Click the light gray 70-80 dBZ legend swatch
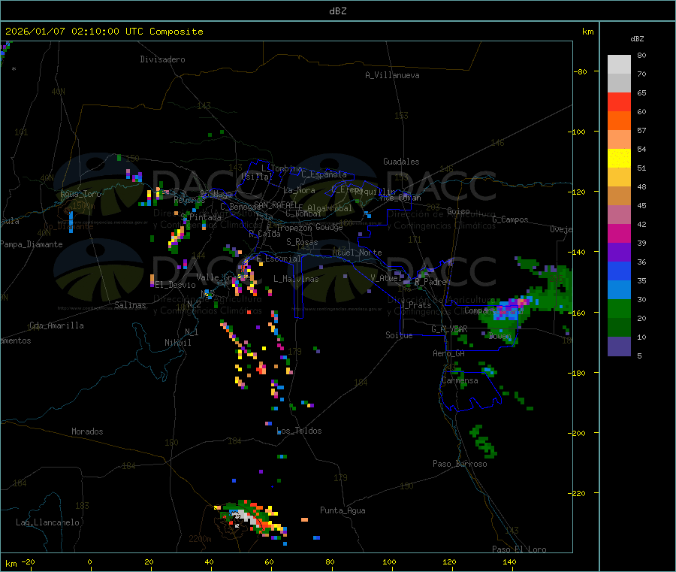Viewport: 676px width, 572px height. pos(619,65)
